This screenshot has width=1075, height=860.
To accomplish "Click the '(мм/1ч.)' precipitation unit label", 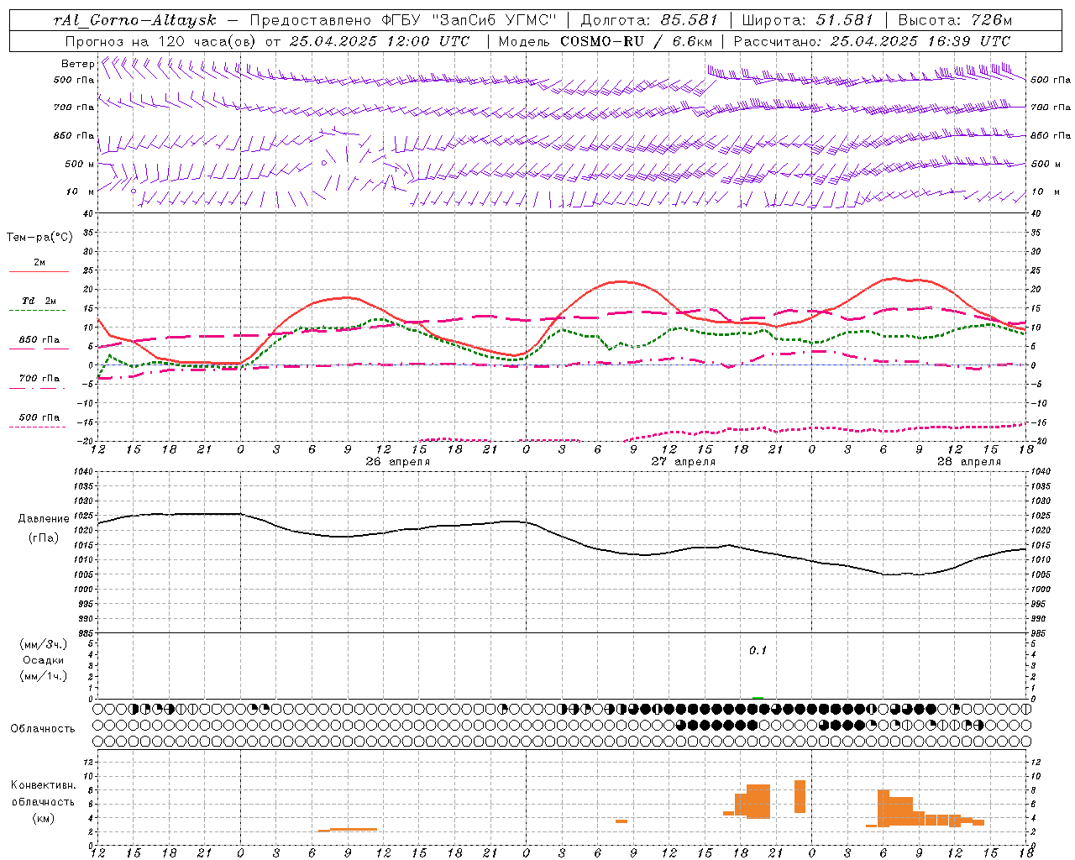I will pyautogui.click(x=44, y=676).
